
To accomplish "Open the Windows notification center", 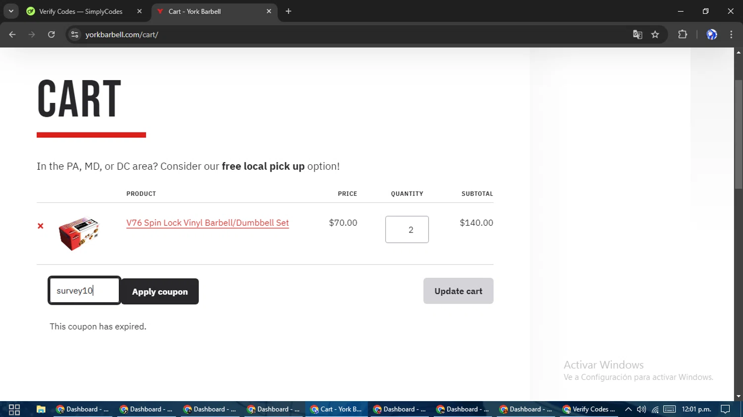I will 726,409.
